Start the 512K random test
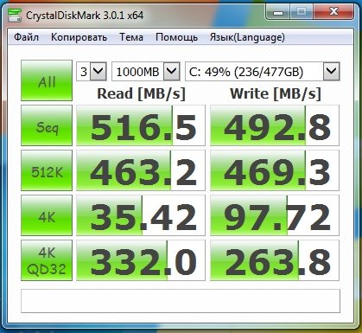 (x=47, y=170)
